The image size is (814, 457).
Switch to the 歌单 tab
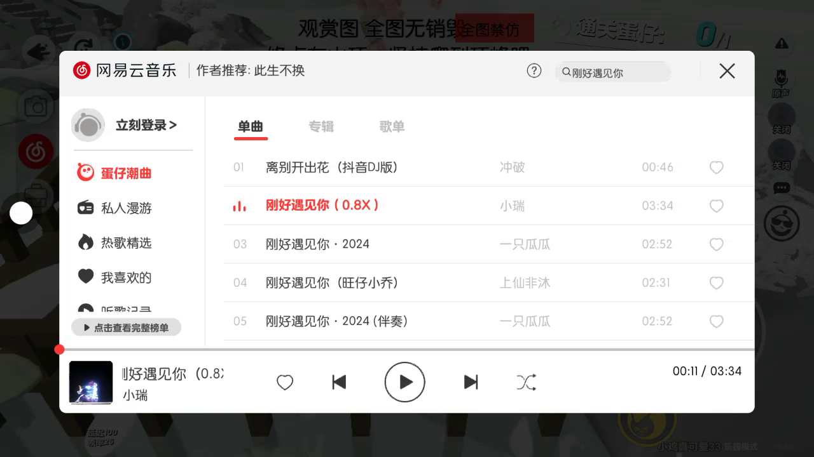click(392, 126)
